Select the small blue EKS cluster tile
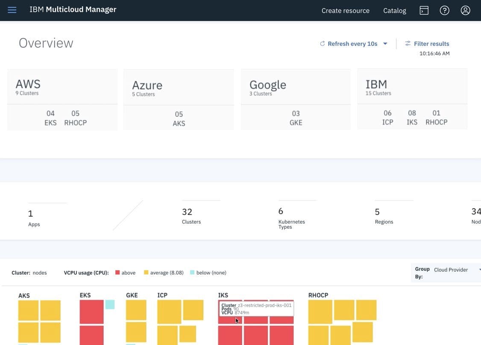Viewport: 481px width, 345px height. [110, 304]
